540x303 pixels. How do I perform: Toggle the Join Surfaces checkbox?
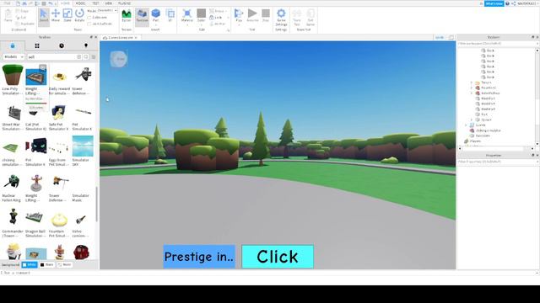(89, 24)
